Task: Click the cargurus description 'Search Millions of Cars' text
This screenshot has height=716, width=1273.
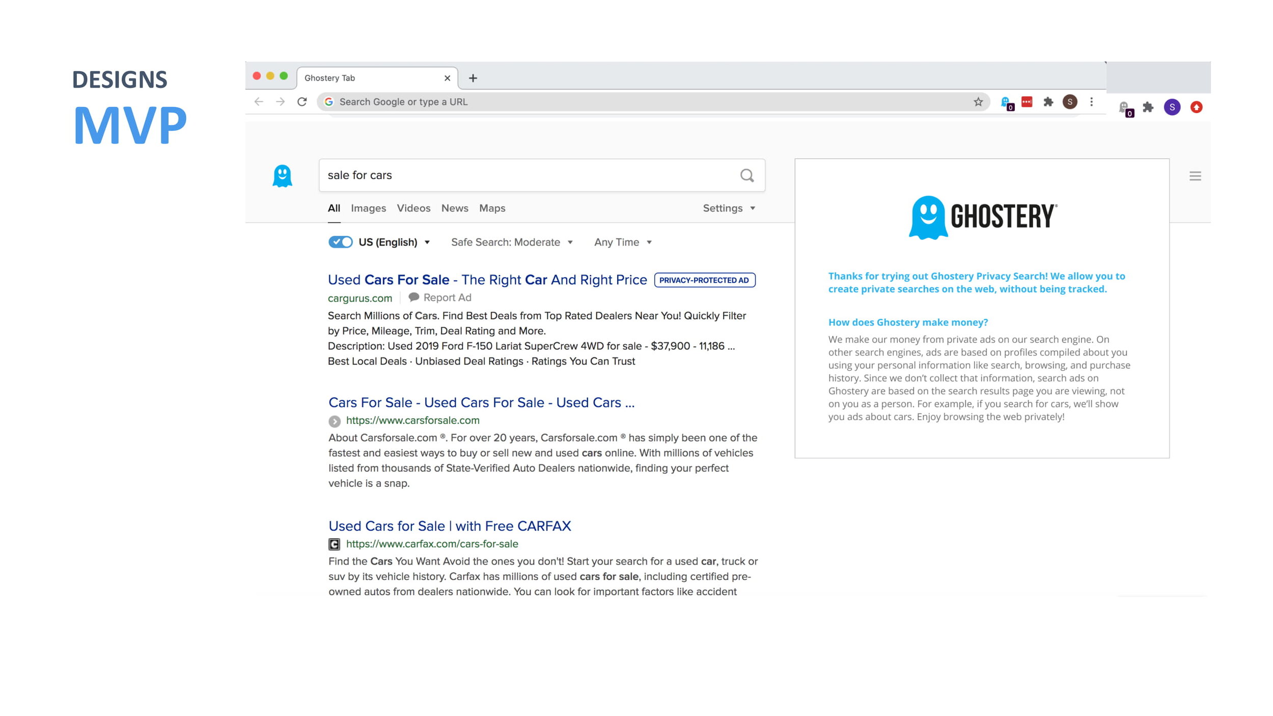Action: tap(537, 323)
